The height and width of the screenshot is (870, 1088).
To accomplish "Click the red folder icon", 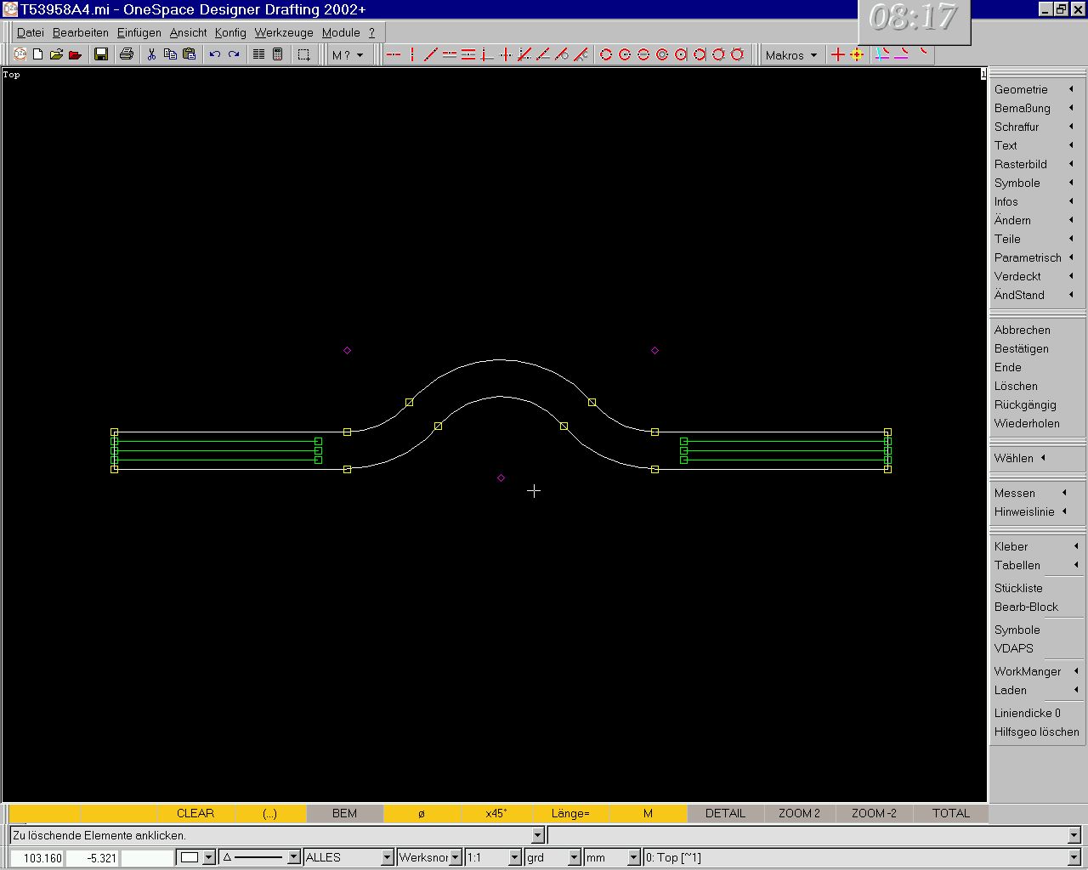I will click(x=75, y=54).
